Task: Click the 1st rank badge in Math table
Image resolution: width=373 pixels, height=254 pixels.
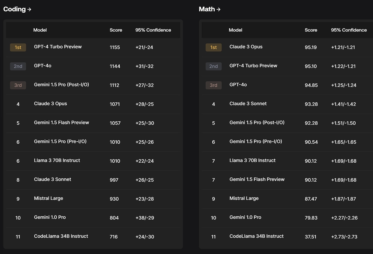Action: [213, 47]
